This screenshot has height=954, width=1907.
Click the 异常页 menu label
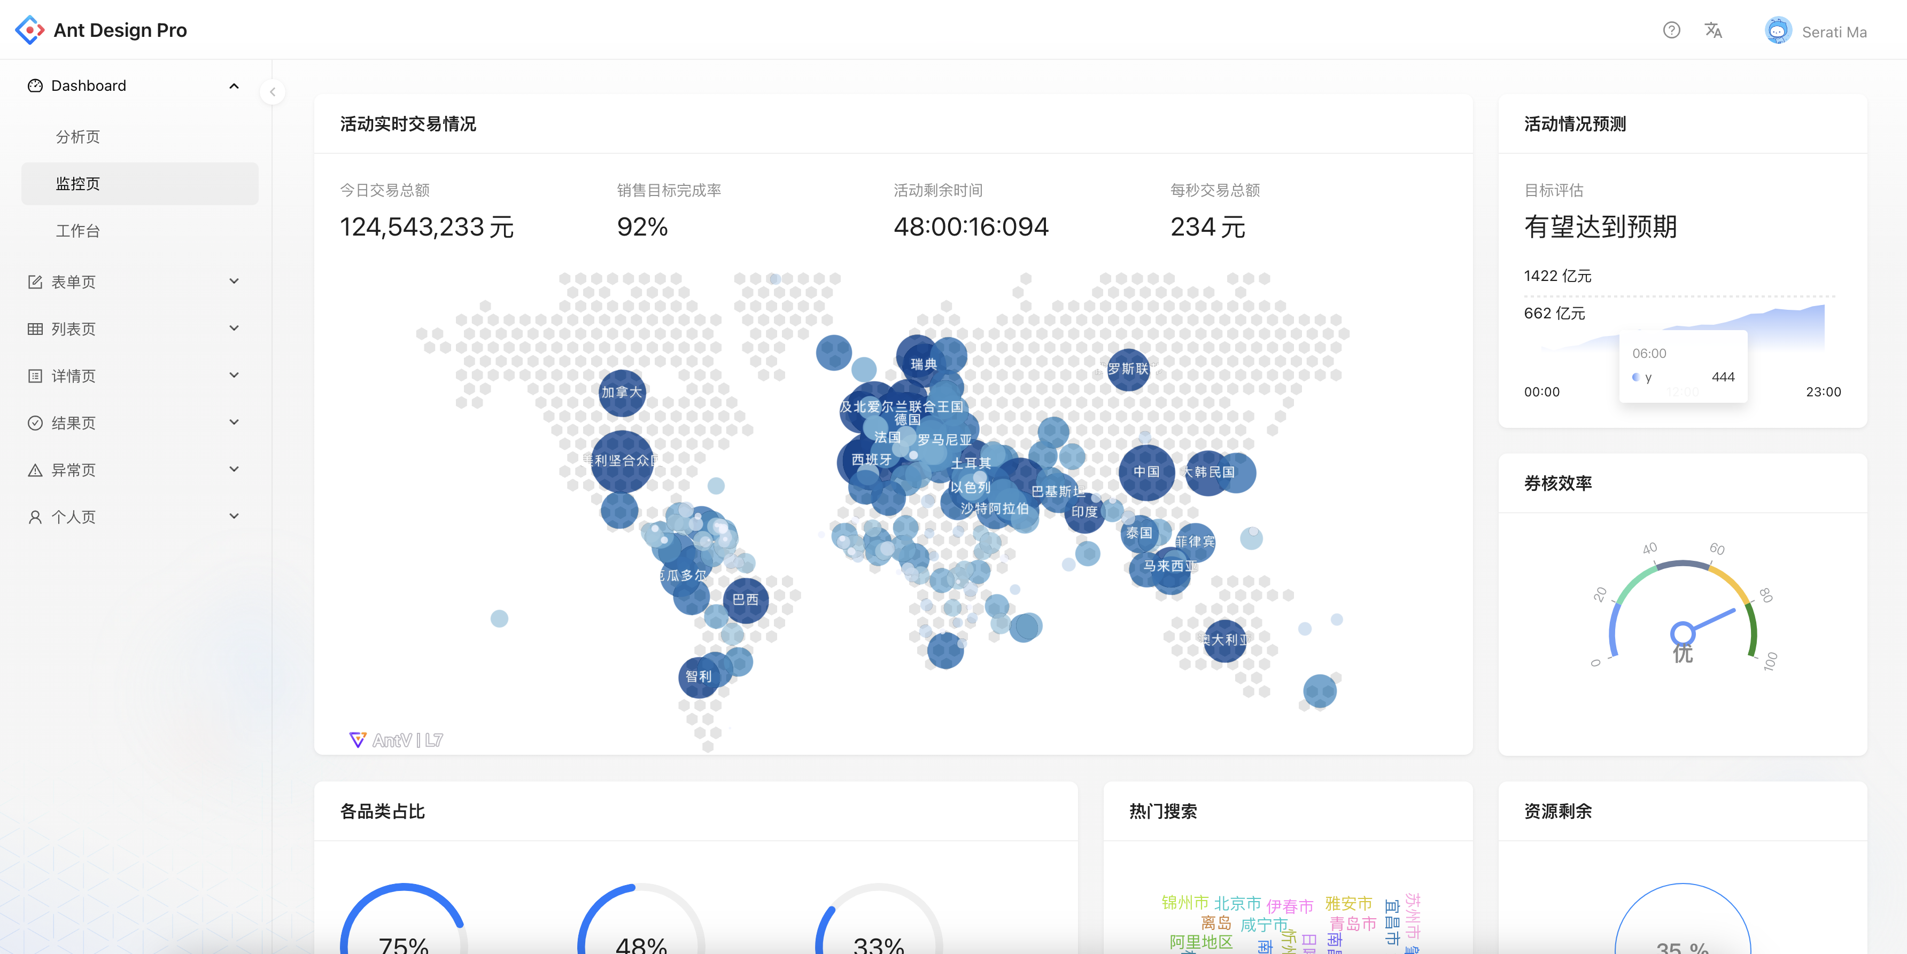[x=73, y=470]
